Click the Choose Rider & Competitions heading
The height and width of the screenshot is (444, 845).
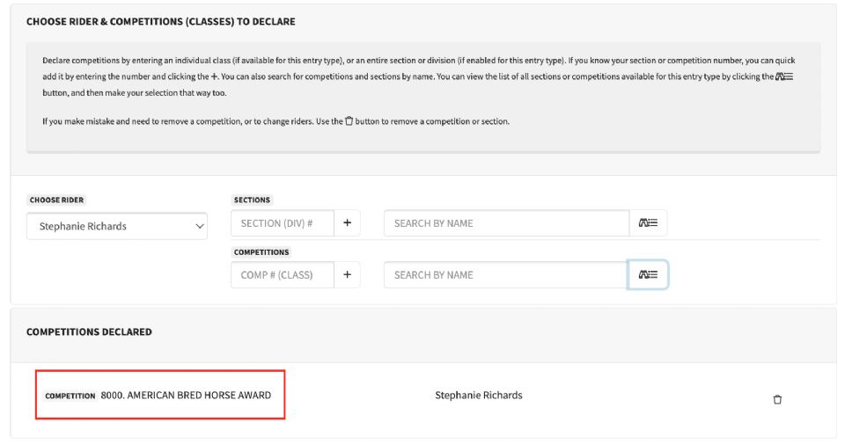point(161,21)
